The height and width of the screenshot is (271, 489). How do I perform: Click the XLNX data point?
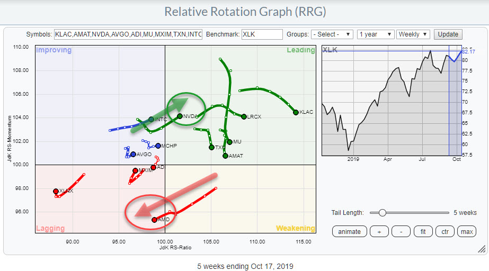click(x=56, y=191)
